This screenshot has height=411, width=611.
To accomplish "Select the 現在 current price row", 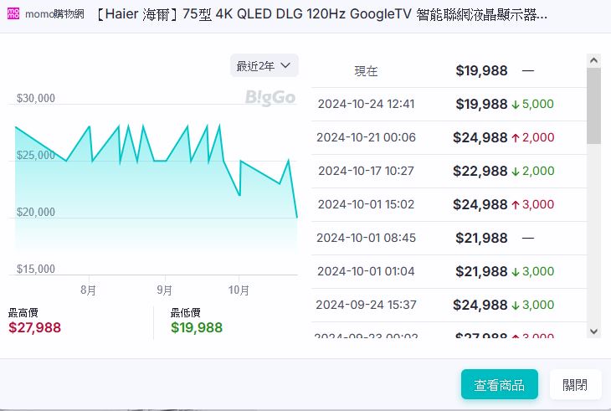I will (449, 71).
